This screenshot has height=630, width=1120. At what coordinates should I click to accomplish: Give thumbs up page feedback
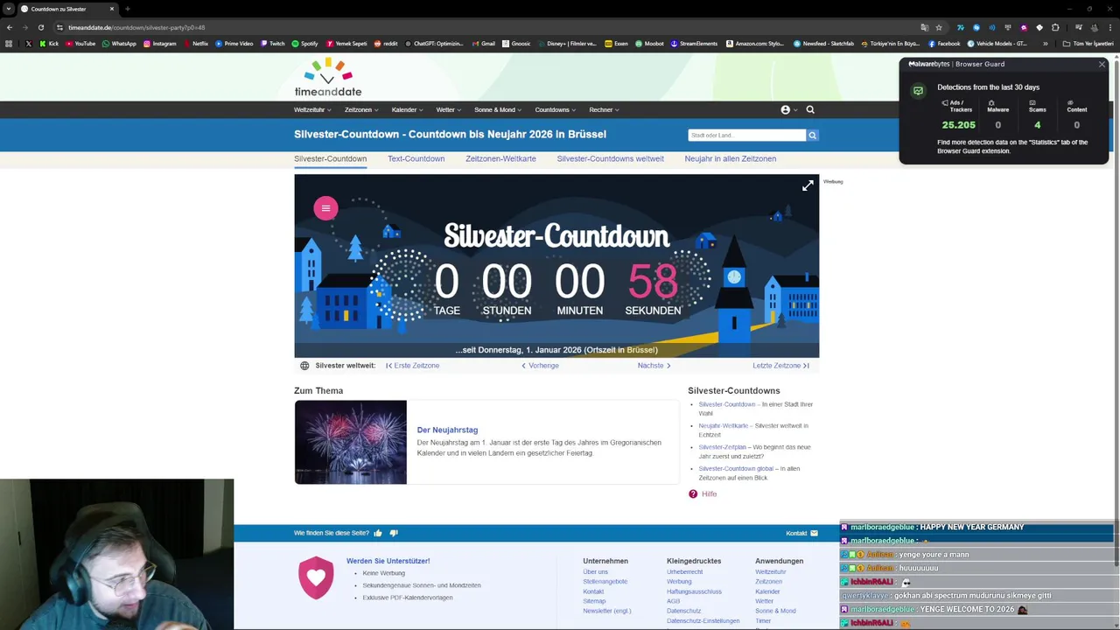tap(378, 533)
